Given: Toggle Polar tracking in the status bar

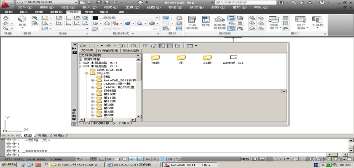Looking at the screenshot, I should [x=109, y=159].
